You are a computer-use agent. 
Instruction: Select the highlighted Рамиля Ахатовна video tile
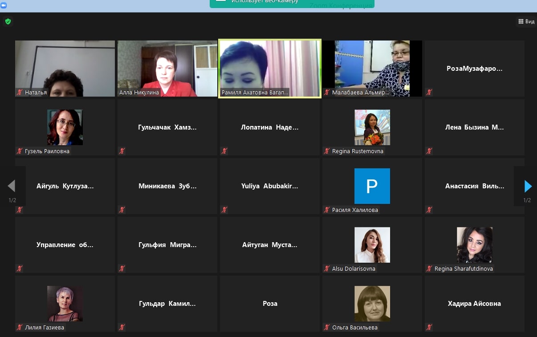click(x=269, y=69)
